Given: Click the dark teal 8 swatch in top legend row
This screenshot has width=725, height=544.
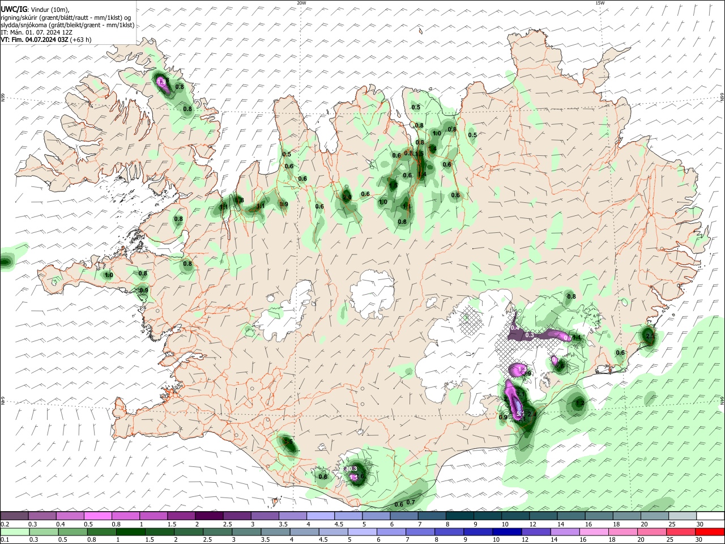Looking at the screenshot, I should (x=460, y=516).
